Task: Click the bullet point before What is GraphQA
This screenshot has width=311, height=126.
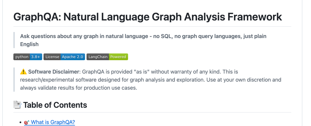Action: (21, 123)
